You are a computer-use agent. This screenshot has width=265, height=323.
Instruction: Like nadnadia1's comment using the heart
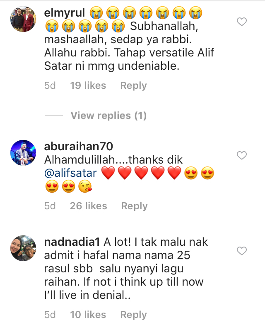242,251
